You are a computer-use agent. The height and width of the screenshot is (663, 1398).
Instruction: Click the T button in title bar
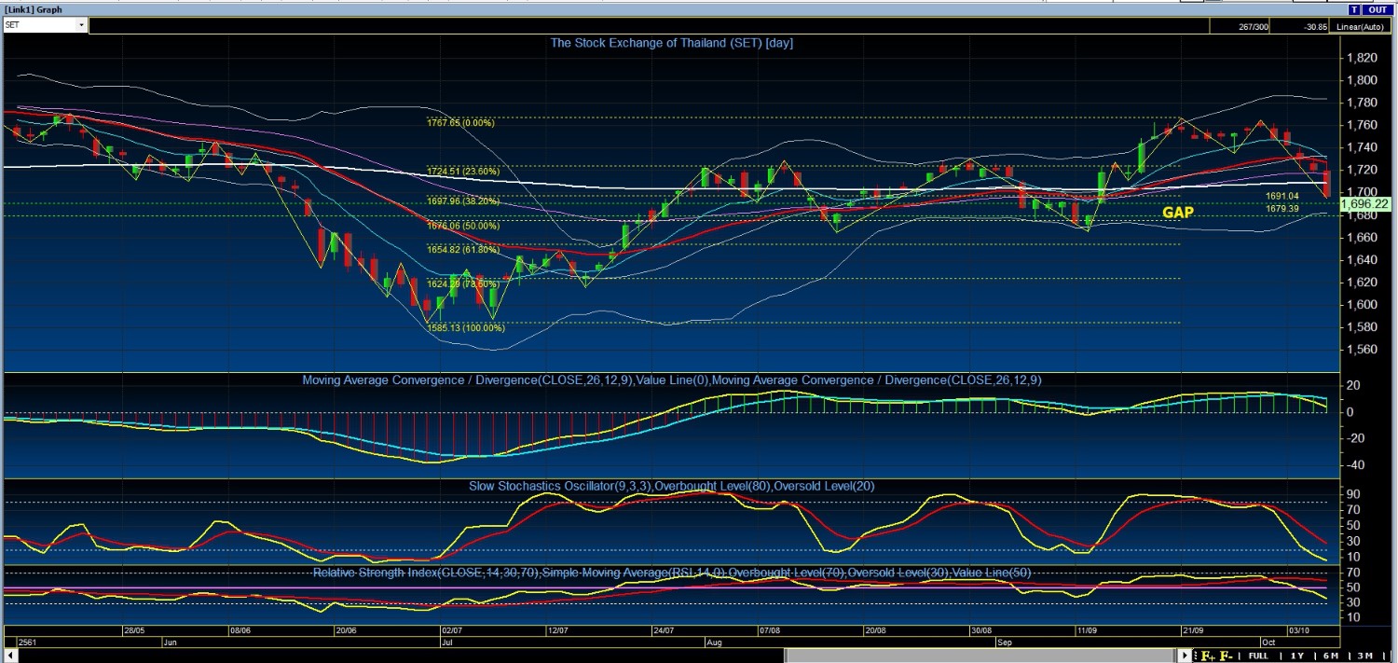(1354, 9)
